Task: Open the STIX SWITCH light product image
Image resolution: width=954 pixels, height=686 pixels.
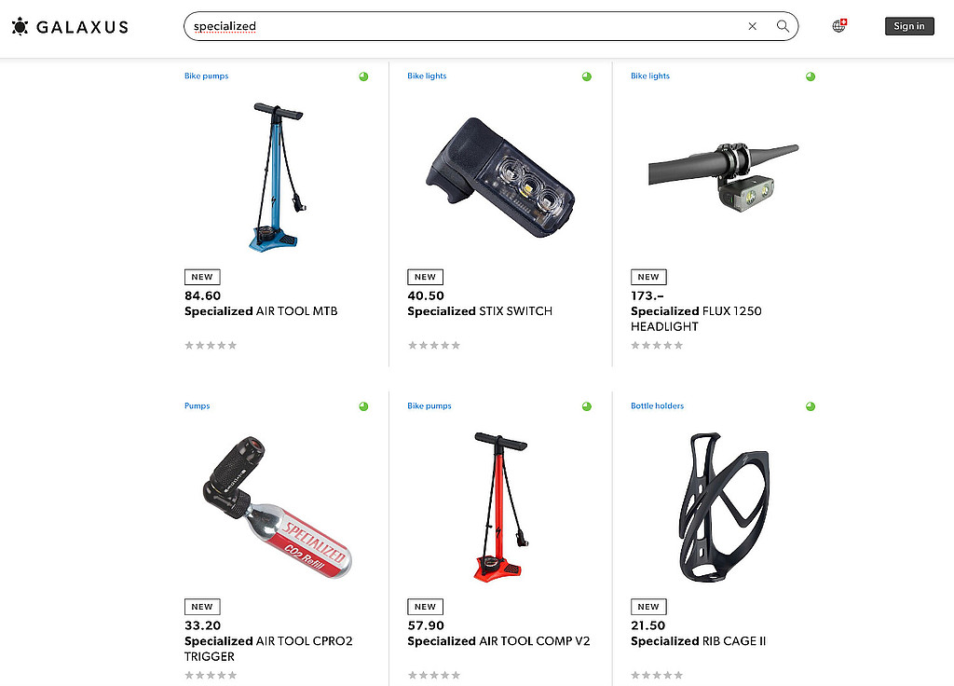Action: [500, 177]
